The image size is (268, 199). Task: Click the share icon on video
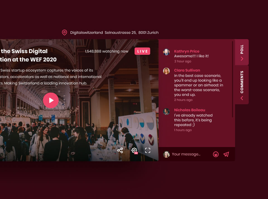click(x=120, y=151)
